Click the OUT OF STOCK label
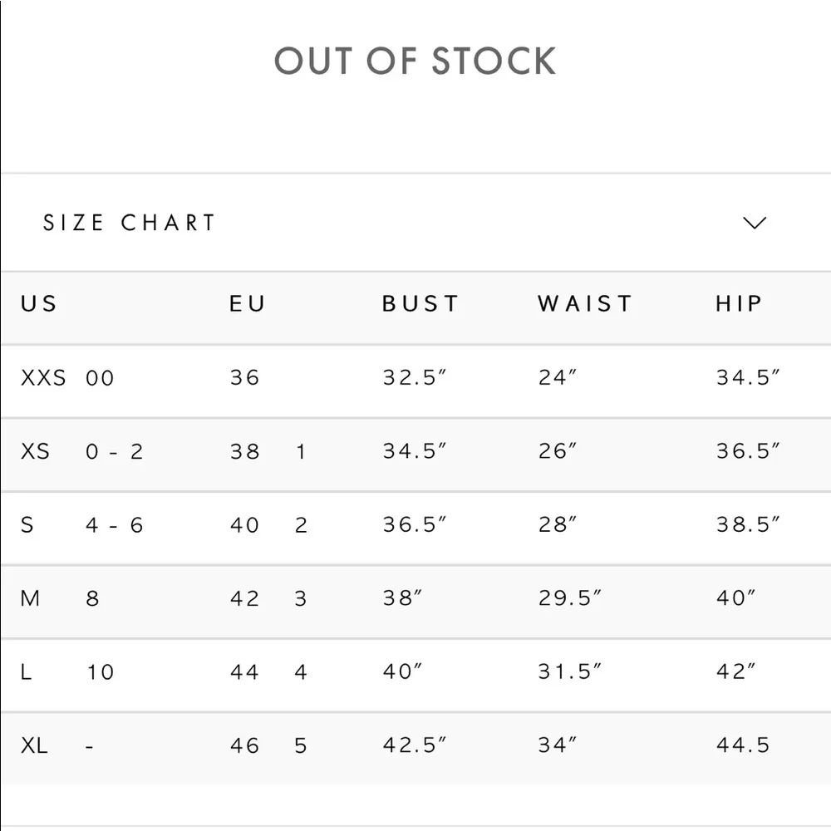831x831 pixels. (x=415, y=61)
